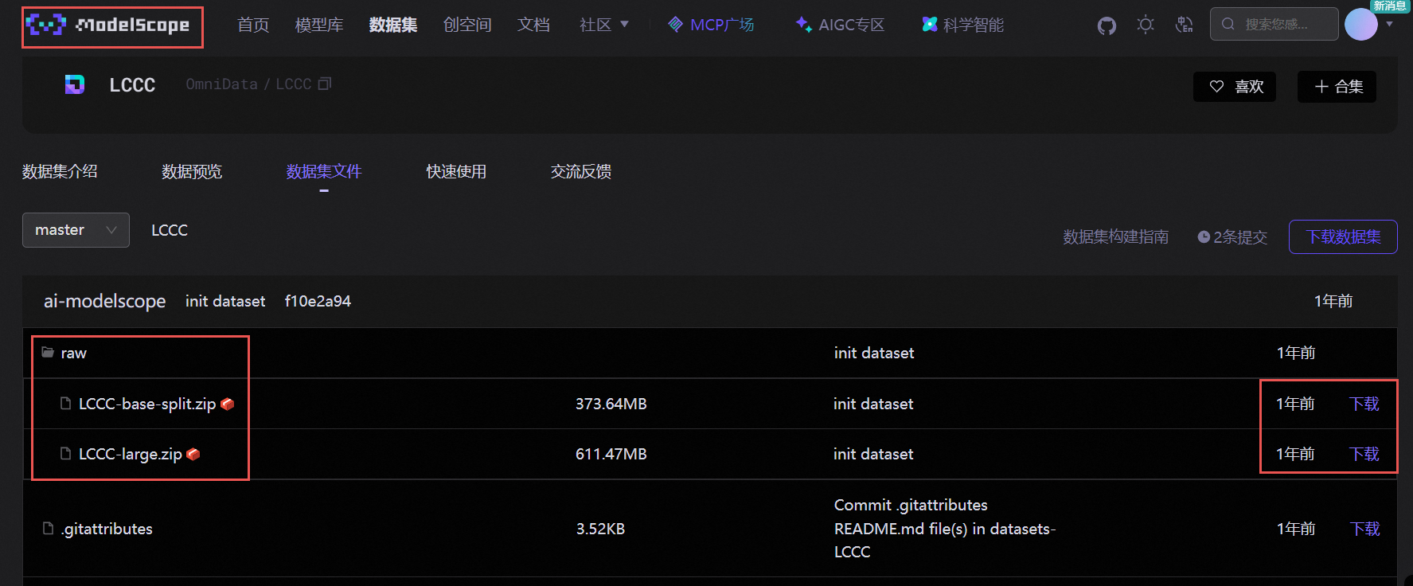Screen dimensions: 1413x586
Task: Click the search magnifier icon
Action: click(1228, 24)
